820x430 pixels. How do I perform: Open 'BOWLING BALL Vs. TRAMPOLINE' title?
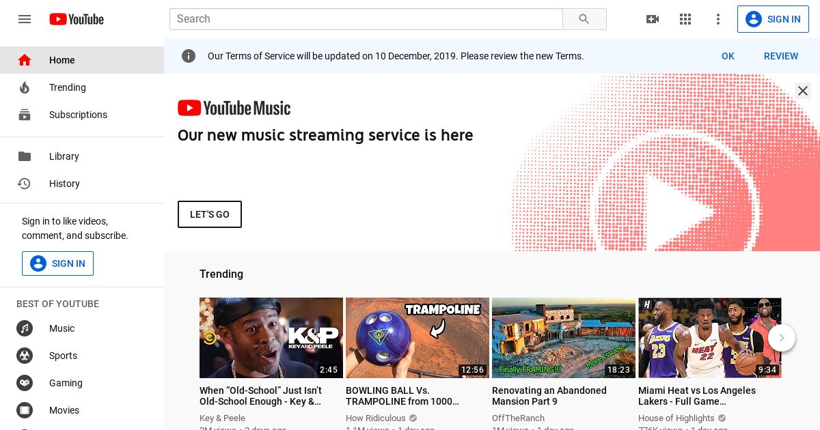click(x=403, y=396)
